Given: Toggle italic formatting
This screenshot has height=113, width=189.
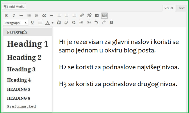Looking at the screenshot, I should [x=14, y=15].
